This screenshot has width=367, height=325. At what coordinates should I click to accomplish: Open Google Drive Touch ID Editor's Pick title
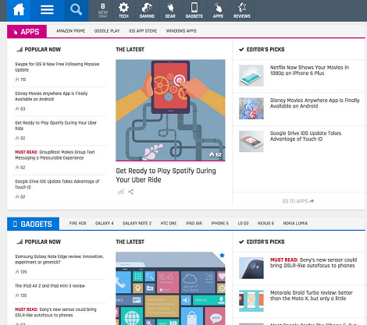pos(305,136)
